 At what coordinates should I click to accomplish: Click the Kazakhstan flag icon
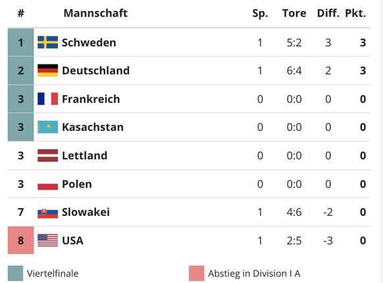click(x=47, y=127)
